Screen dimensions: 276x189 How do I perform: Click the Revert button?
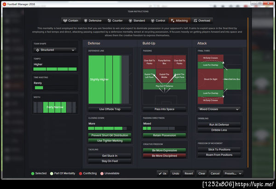pyautogui.click(x=189, y=173)
